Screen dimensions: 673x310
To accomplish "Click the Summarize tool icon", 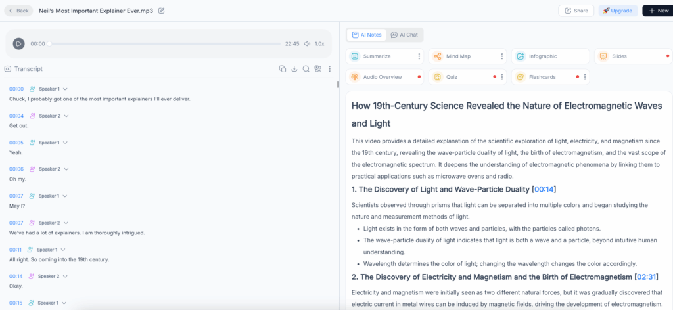I will point(354,56).
